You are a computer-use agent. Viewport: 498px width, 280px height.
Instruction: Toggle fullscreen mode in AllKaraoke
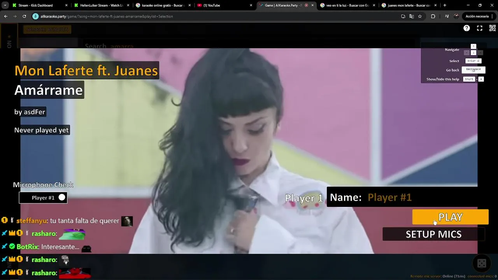480,28
